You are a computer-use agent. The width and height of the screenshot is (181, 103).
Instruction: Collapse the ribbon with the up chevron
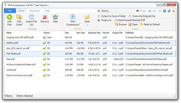click(160, 11)
